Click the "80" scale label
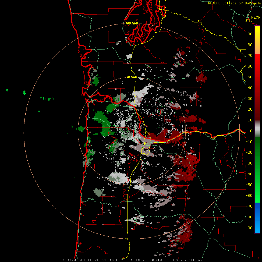The height and width of the screenshot is (262, 262). point(250,45)
